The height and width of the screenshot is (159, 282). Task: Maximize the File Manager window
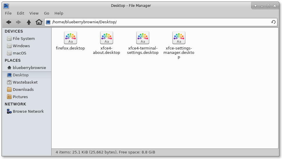[x=268, y=6]
